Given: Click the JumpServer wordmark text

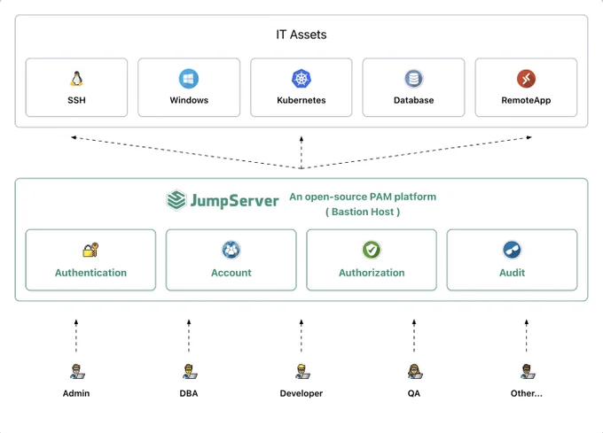Looking at the screenshot, I should (x=235, y=201).
